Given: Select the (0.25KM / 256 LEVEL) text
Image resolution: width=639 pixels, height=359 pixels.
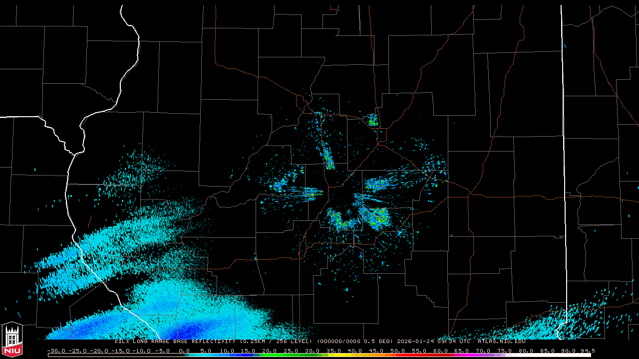Looking at the screenshot, I should click(277, 342).
